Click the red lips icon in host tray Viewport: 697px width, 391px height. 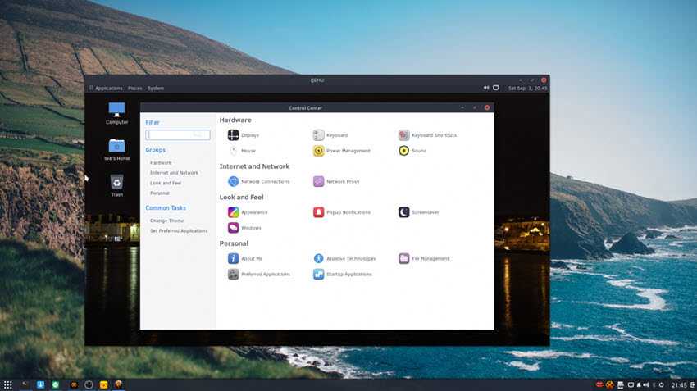pyautogui.click(x=599, y=384)
